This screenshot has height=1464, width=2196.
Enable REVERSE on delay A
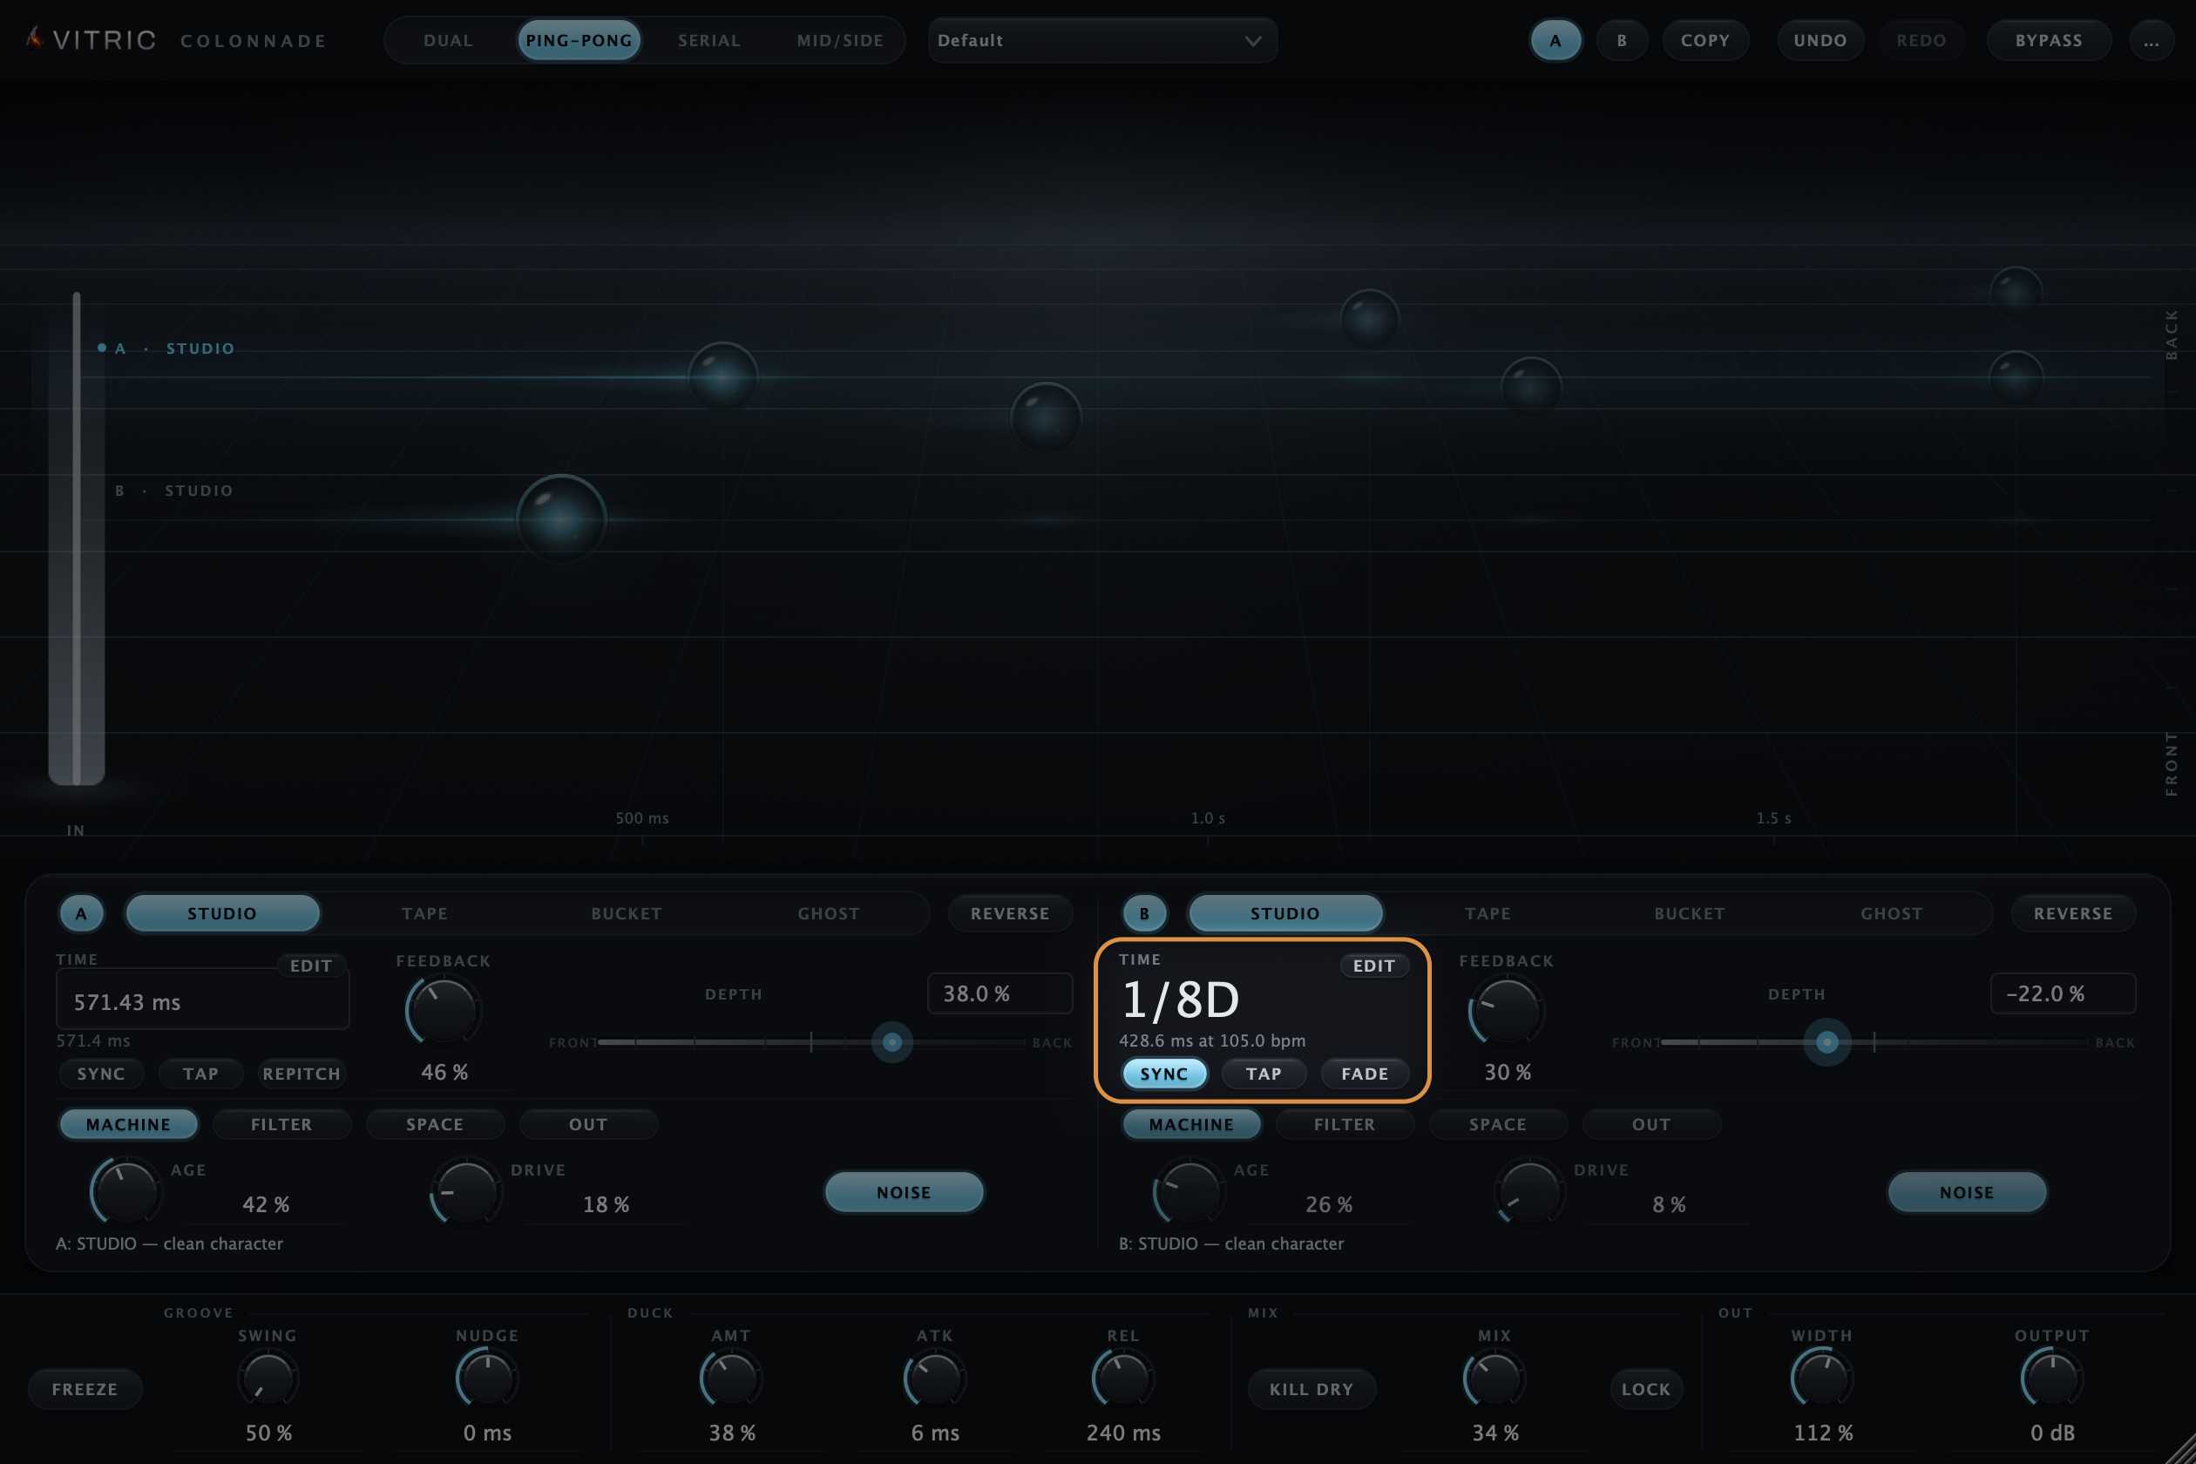pyautogui.click(x=1010, y=913)
